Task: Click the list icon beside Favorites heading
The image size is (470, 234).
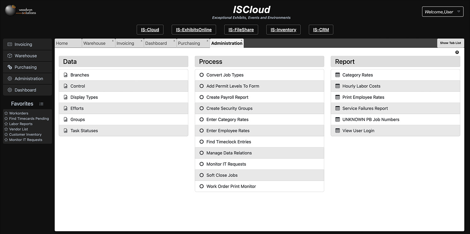Action: click(41, 104)
